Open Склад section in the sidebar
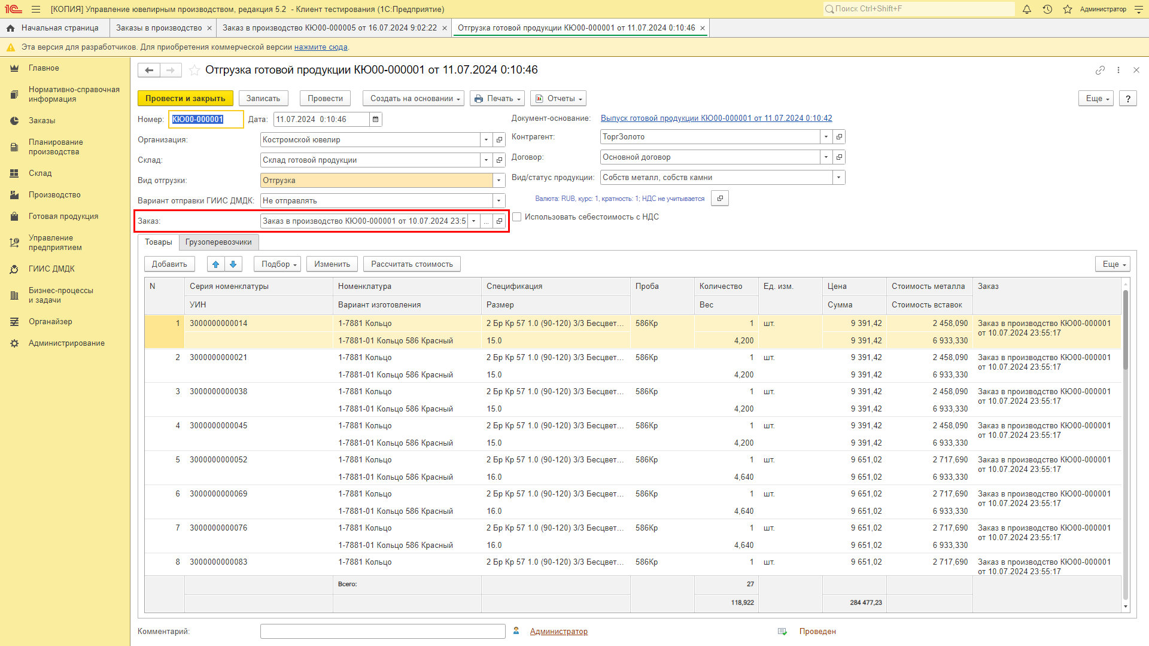The width and height of the screenshot is (1149, 646). coord(40,173)
